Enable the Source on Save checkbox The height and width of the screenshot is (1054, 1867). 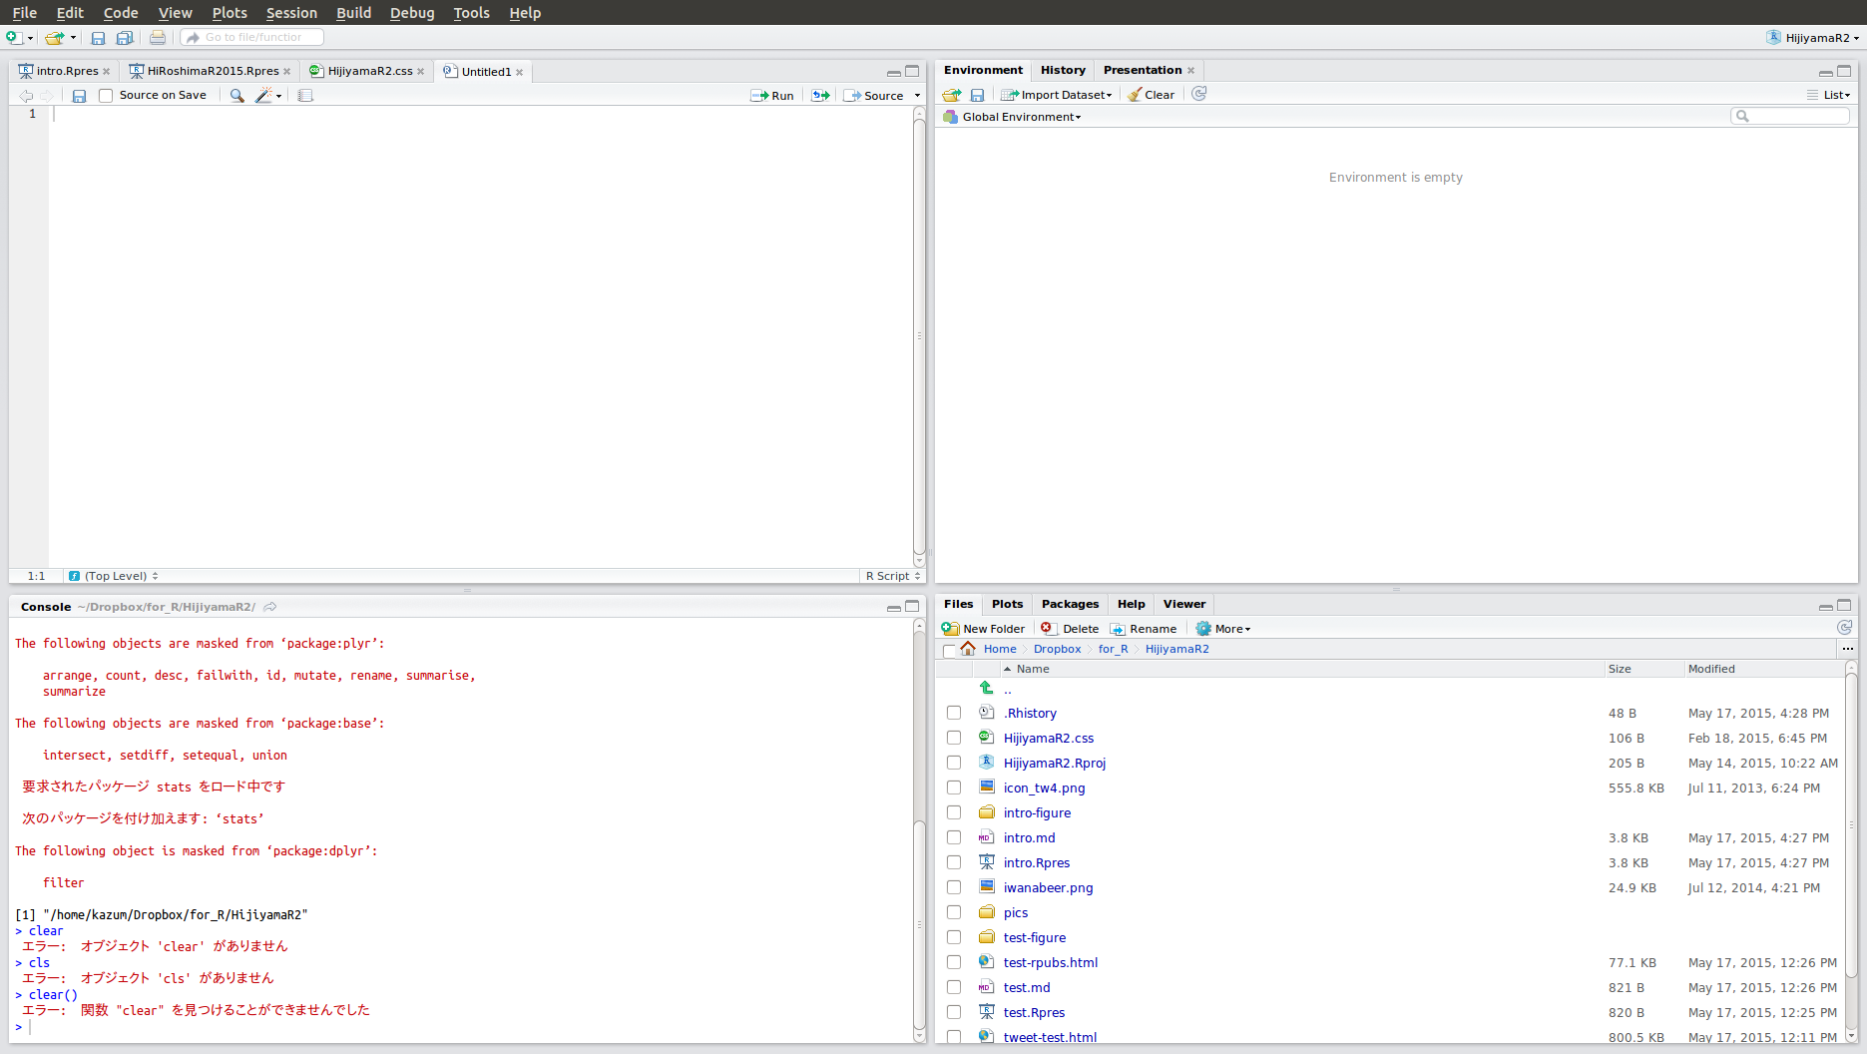[106, 96]
